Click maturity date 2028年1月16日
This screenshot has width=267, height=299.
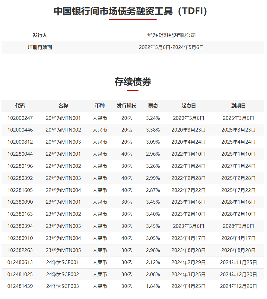[238, 202]
